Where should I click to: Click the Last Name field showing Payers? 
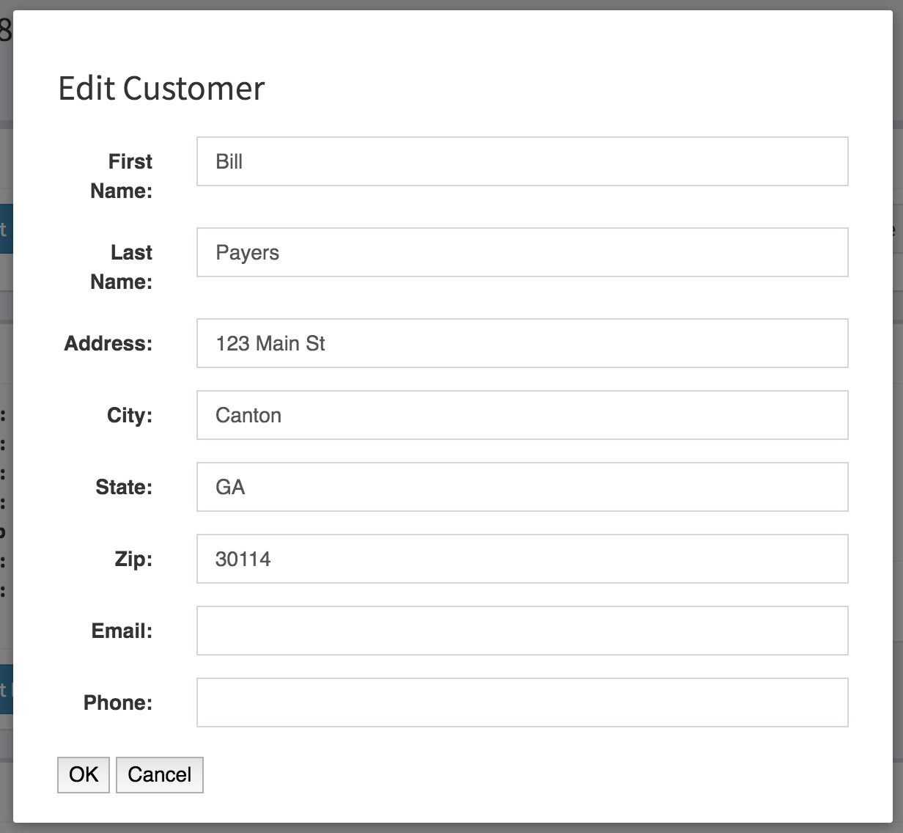(x=522, y=252)
